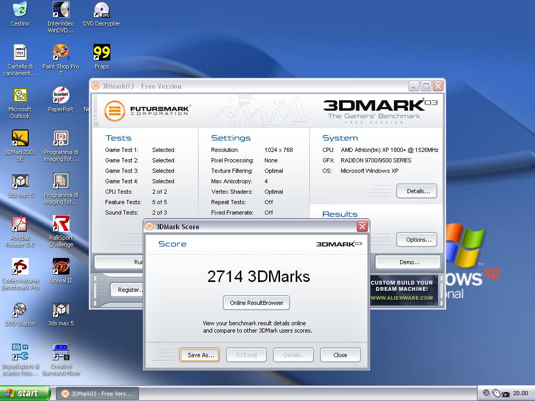Select the DVD Decrypter desktop icon
Image resolution: width=535 pixels, height=401 pixels.
point(102,14)
